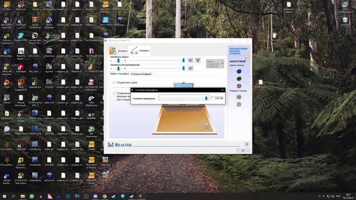Click the green rear panel jack
The height and width of the screenshot is (200, 356).
pos(239,79)
